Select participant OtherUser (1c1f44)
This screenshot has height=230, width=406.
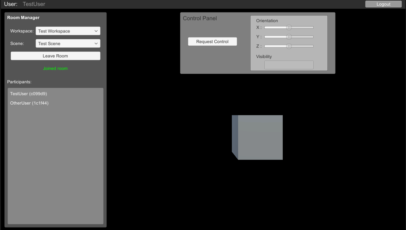tap(29, 103)
